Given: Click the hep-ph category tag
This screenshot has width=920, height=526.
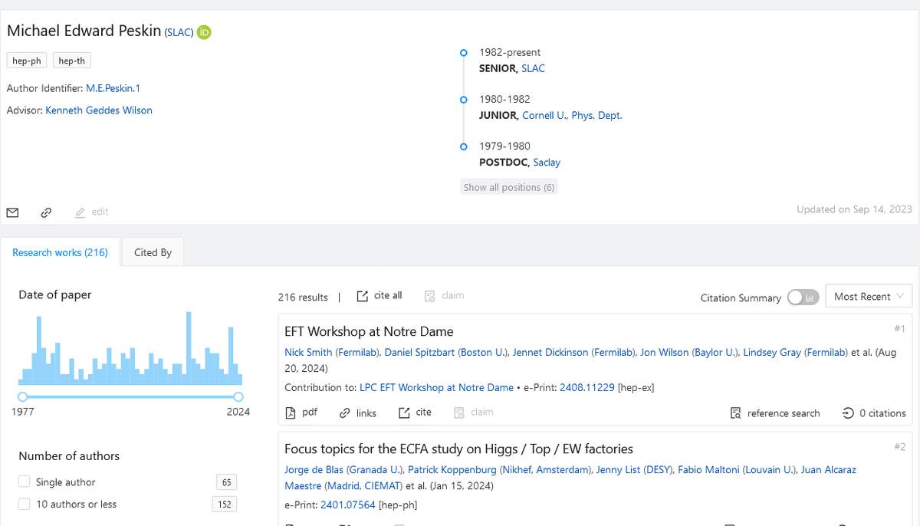Looking at the screenshot, I should pyautogui.click(x=27, y=61).
